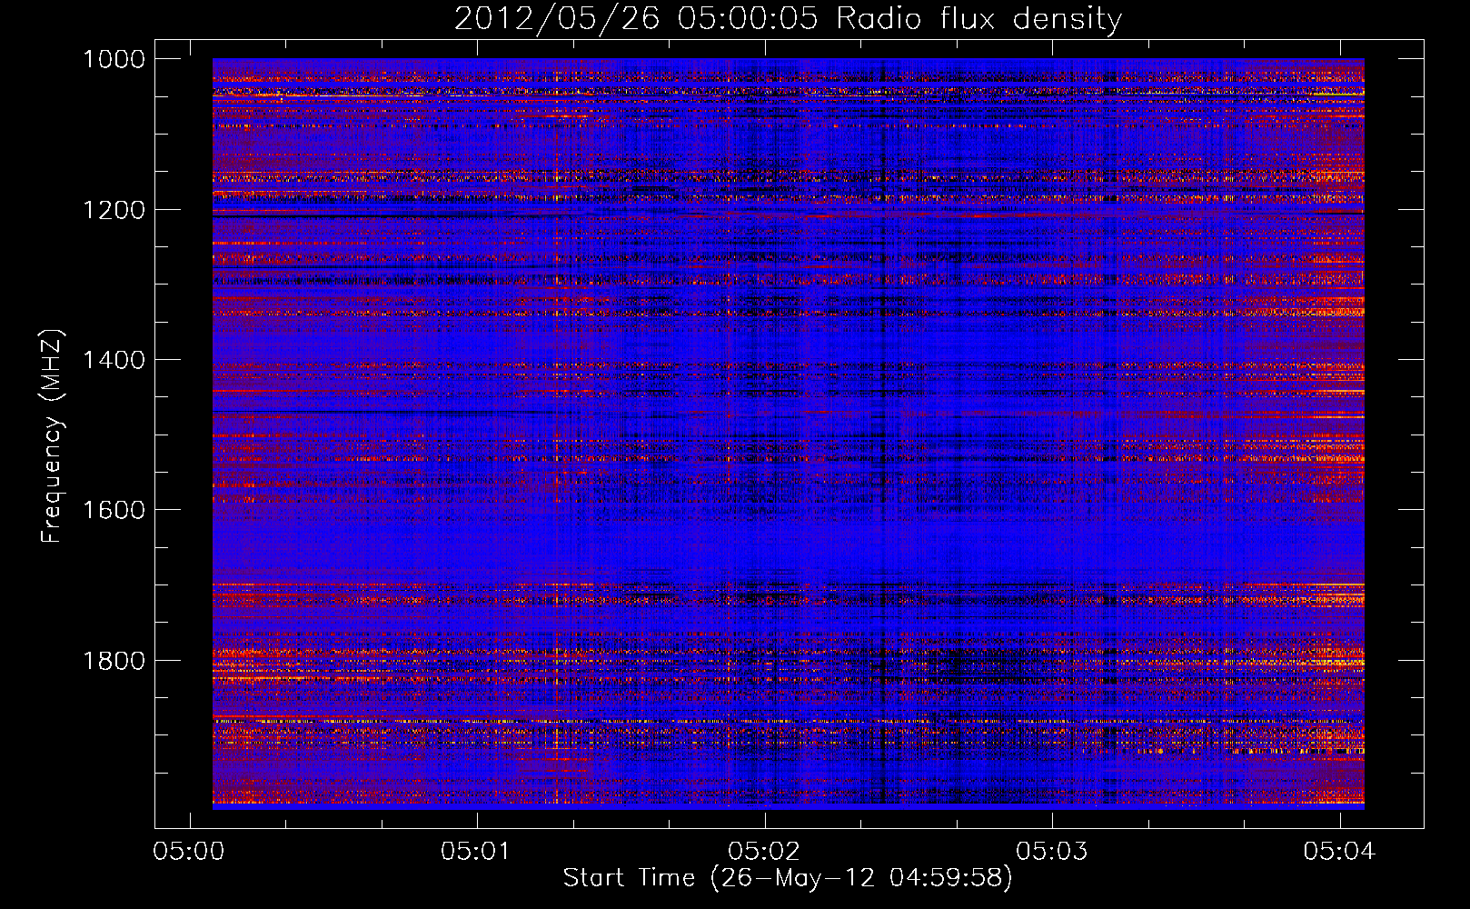
Task: Click the 1400 frequency tick label
Action: 114,360
